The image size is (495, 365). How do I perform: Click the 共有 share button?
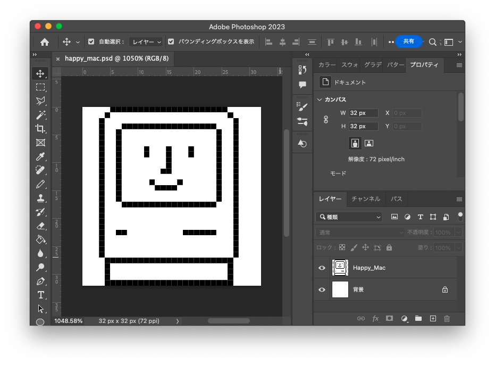408,42
